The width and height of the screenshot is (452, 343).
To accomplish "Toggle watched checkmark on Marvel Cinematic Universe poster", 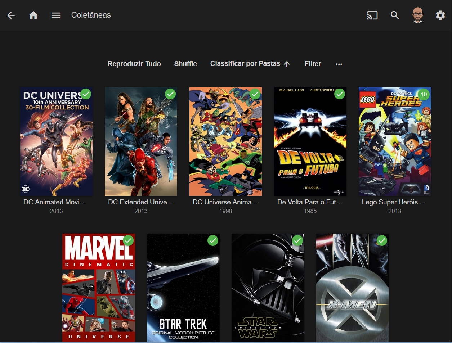I will pyautogui.click(x=128, y=240).
